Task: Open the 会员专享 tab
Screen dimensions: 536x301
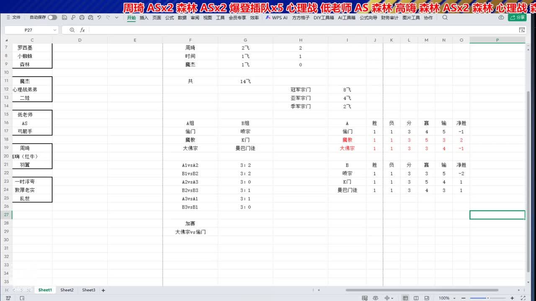Action: (x=237, y=18)
